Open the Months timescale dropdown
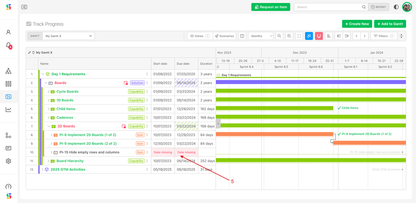This screenshot has width=416, height=203. (x=261, y=36)
